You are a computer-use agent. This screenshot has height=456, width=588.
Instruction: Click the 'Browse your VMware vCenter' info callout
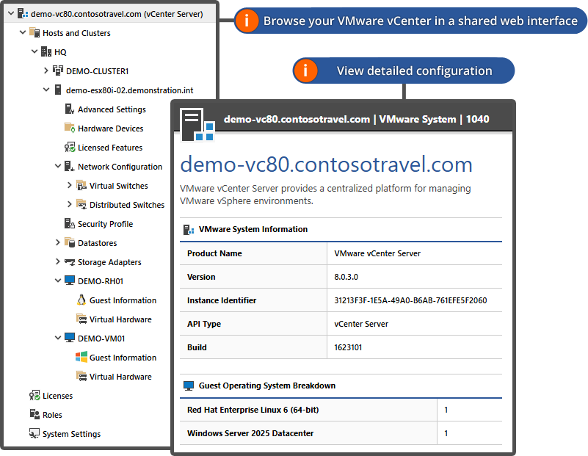point(410,21)
